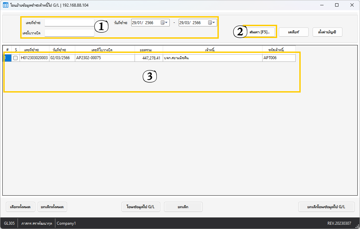Screen dimensions: 360x229
Task: Click โอนข้อมูลไป G/L transfer button
Action: [x=141, y=207]
